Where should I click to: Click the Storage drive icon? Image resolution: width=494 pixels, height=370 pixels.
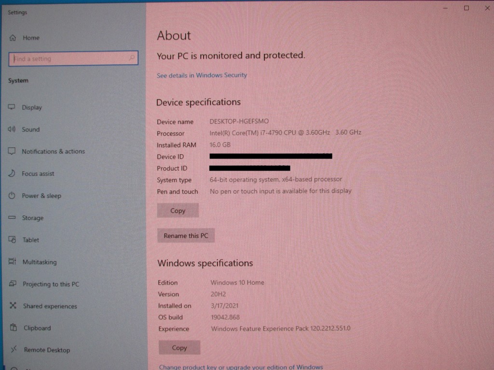(x=12, y=217)
